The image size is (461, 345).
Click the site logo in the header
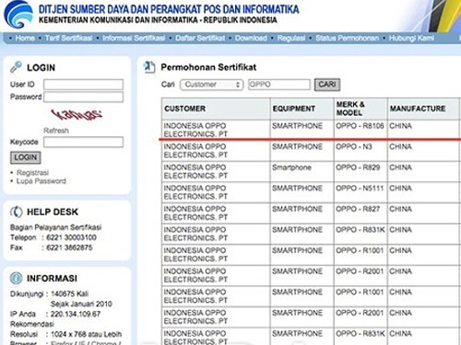coord(19,15)
